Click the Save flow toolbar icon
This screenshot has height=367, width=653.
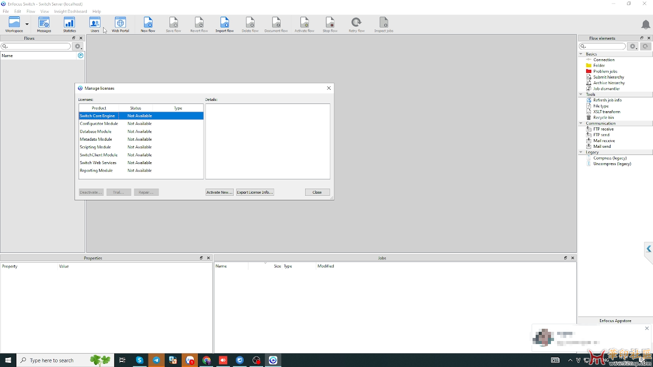[x=173, y=24]
